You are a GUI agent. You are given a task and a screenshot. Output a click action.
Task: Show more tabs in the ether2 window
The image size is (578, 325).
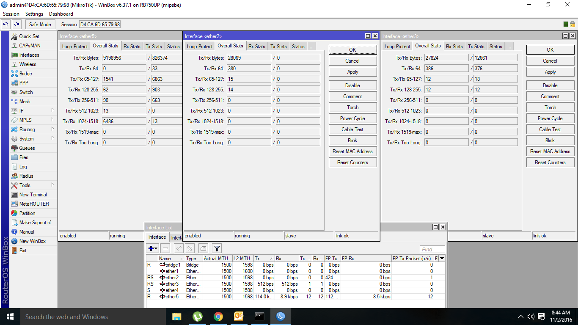[311, 47]
